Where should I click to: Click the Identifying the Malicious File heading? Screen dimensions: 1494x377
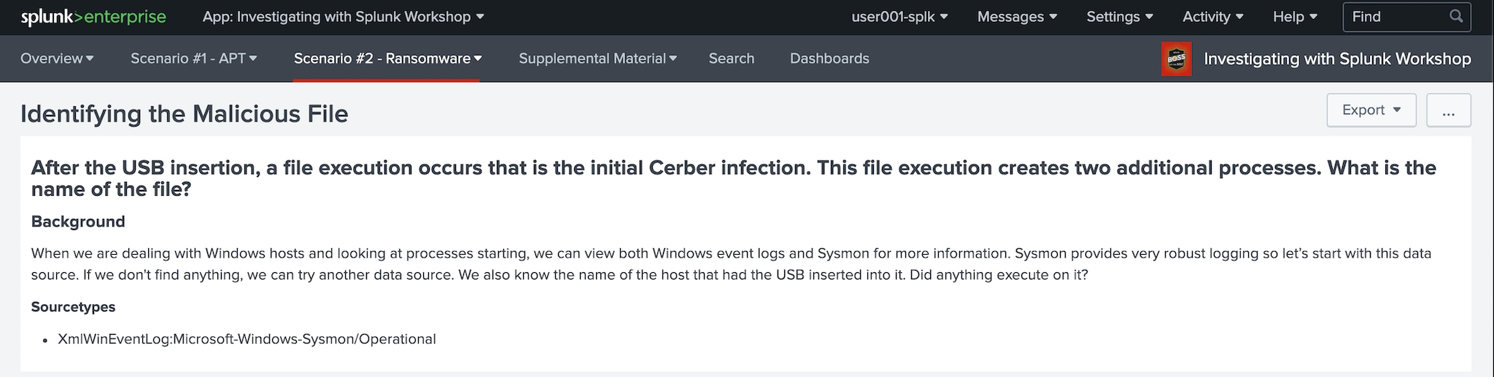(185, 114)
